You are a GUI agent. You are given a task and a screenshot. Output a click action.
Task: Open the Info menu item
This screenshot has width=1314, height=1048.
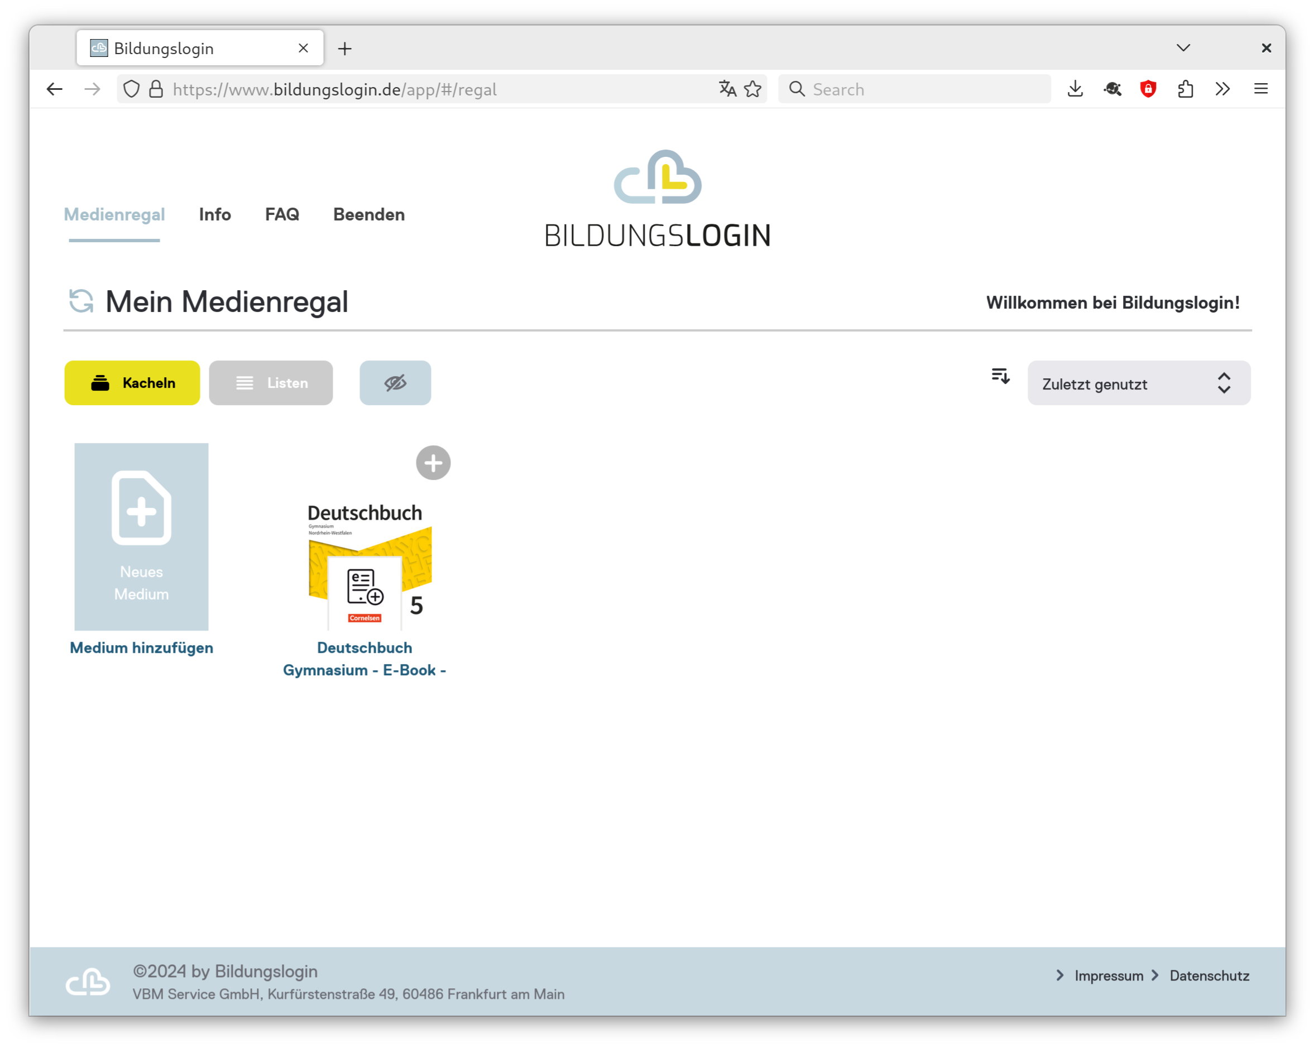click(214, 214)
